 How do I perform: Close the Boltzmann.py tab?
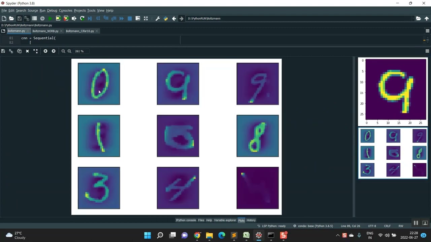(28, 31)
